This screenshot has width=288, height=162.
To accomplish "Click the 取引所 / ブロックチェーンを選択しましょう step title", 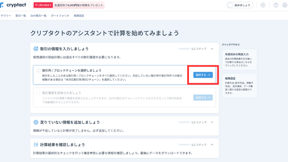I will (72, 70).
